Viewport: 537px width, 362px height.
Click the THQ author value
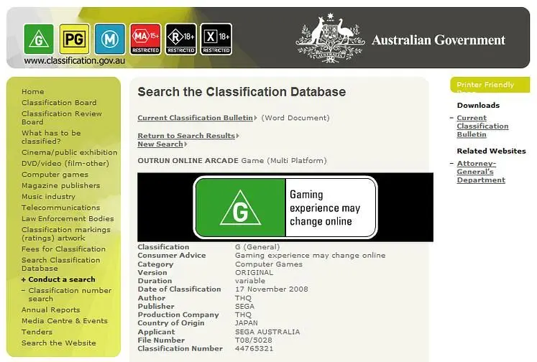243,298
